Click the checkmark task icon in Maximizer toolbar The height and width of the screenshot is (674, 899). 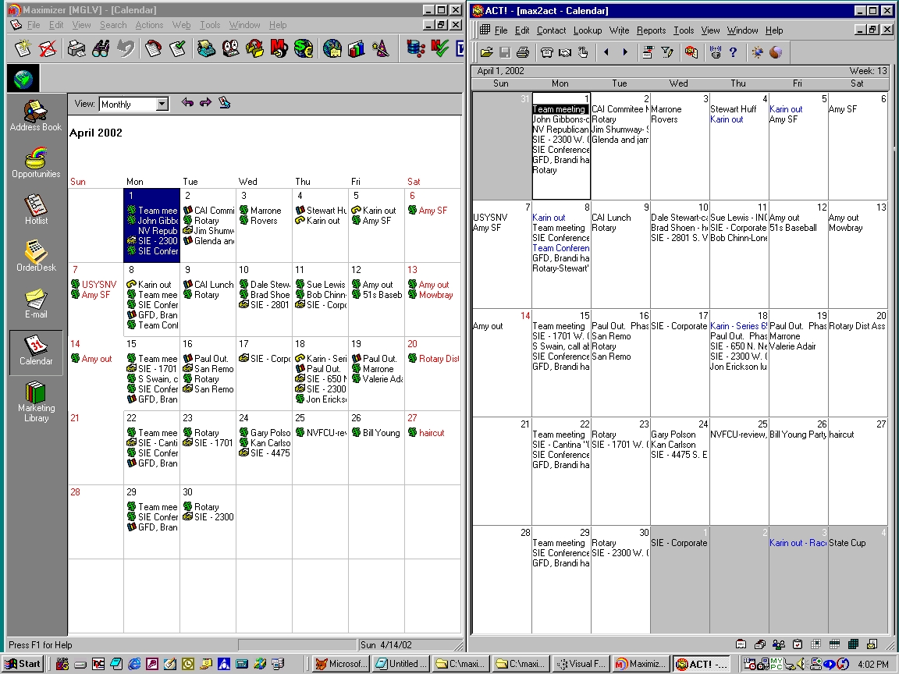[178, 48]
